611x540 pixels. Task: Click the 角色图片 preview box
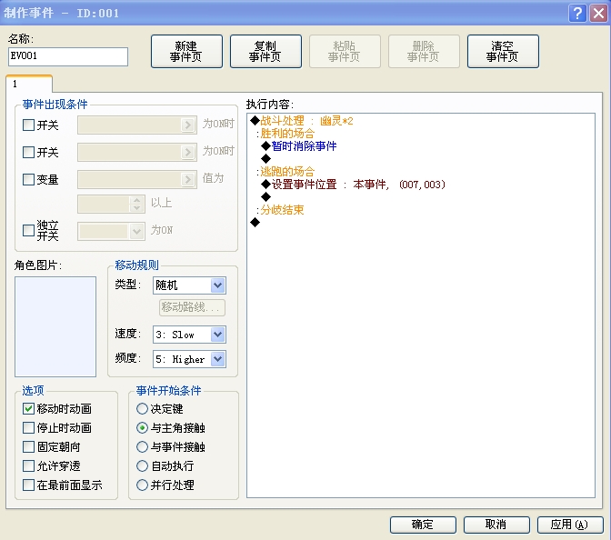coord(55,326)
